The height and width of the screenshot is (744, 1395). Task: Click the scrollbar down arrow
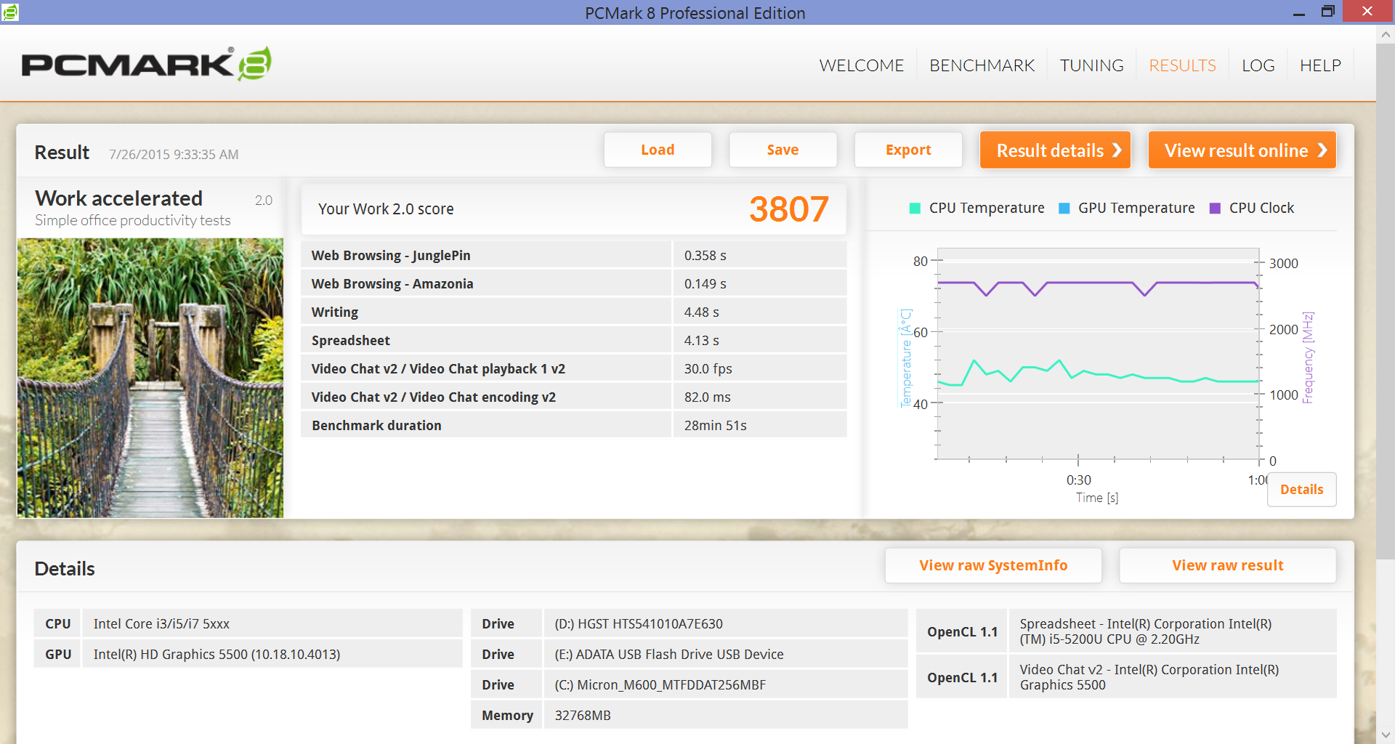pyautogui.click(x=1385, y=735)
